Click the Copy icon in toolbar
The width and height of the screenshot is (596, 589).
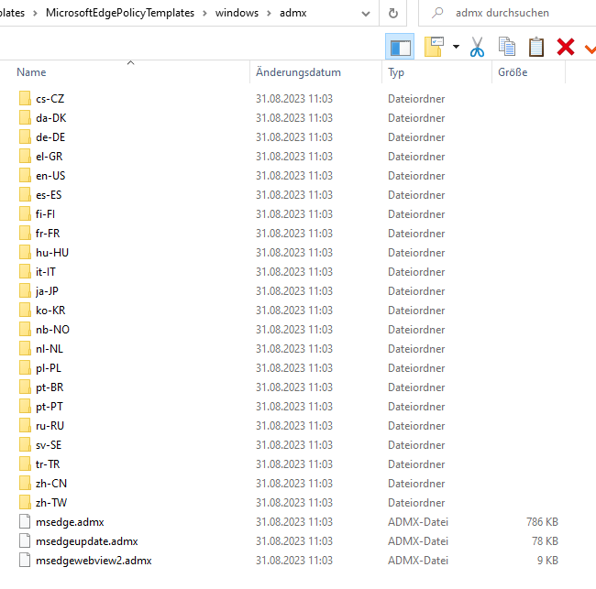[507, 47]
